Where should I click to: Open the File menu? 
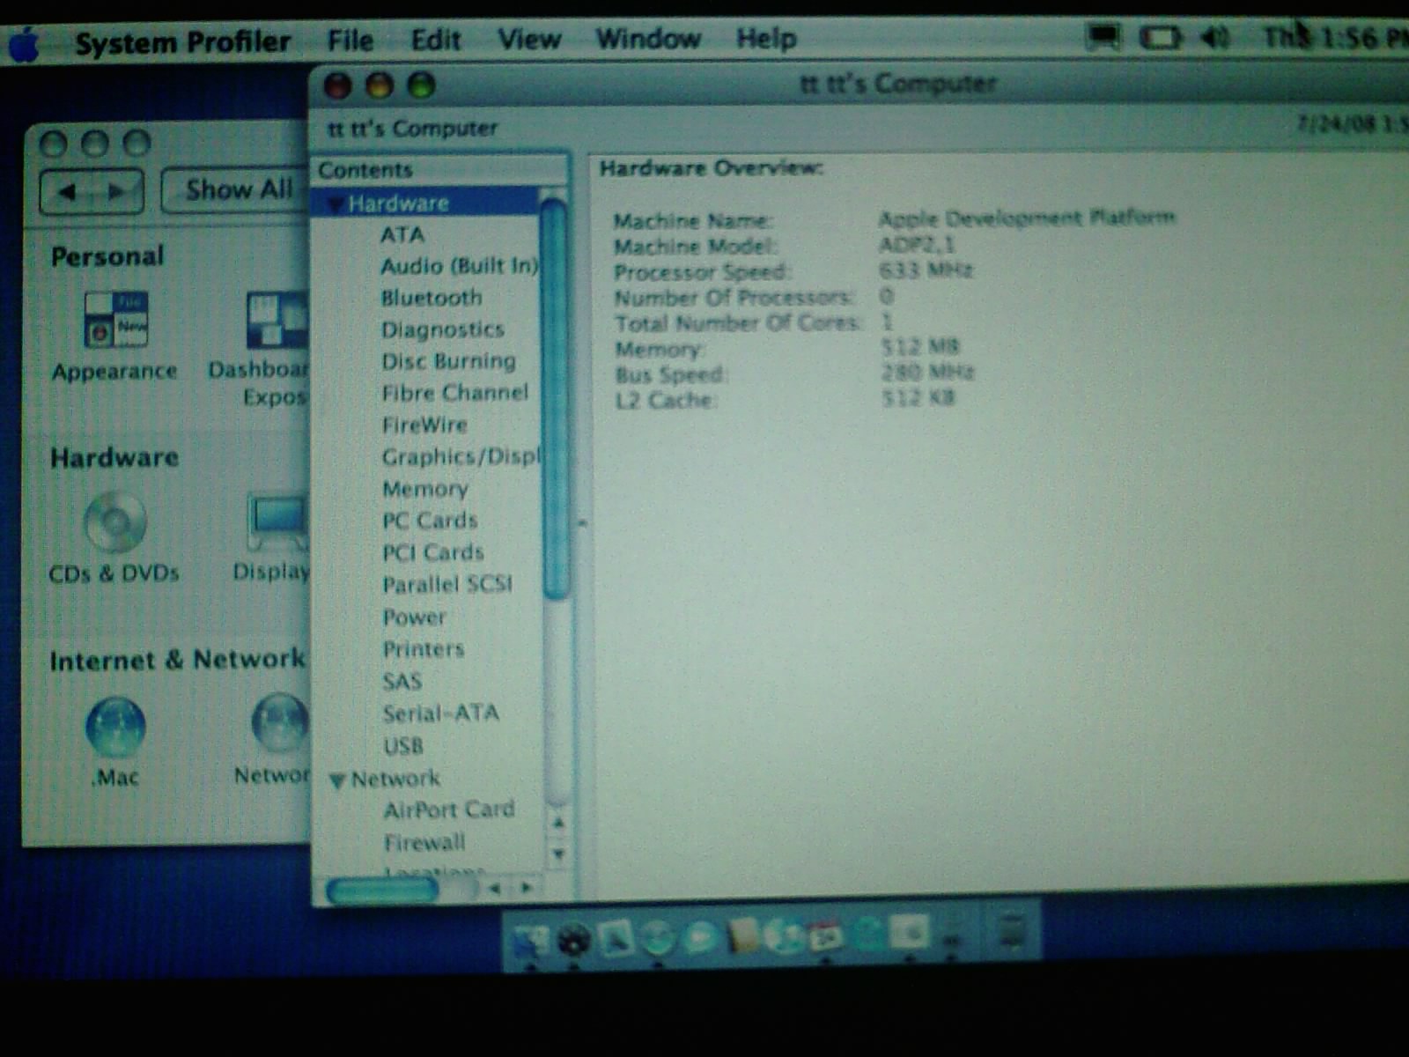(x=350, y=40)
